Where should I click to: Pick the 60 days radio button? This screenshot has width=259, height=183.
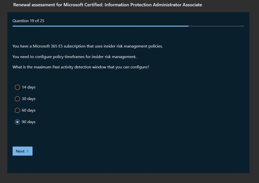(x=17, y=110)
